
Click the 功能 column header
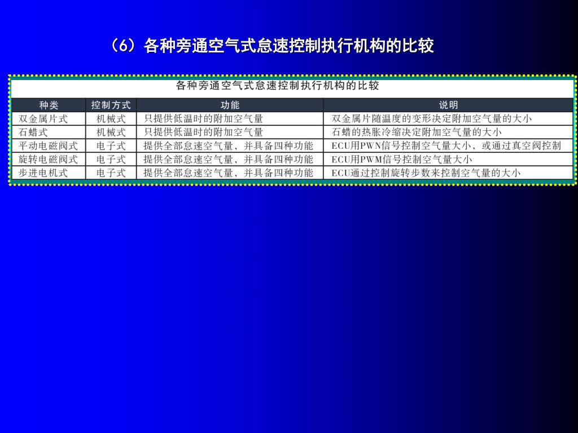click(230, 105)
